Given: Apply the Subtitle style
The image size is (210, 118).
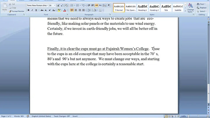Looking at the screenshot, I should click(178, 8).
